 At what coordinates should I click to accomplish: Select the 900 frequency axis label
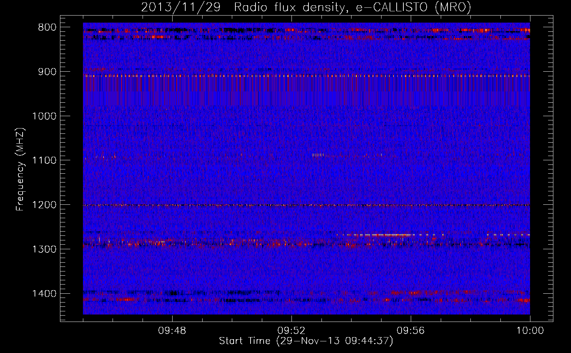[47, 72]
